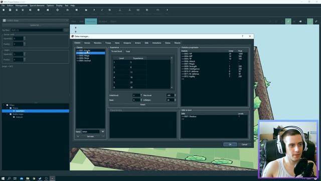The height and width of the screenshot is (181, 321).
Task: Click the class Name input field
Action: coord(91,132)
